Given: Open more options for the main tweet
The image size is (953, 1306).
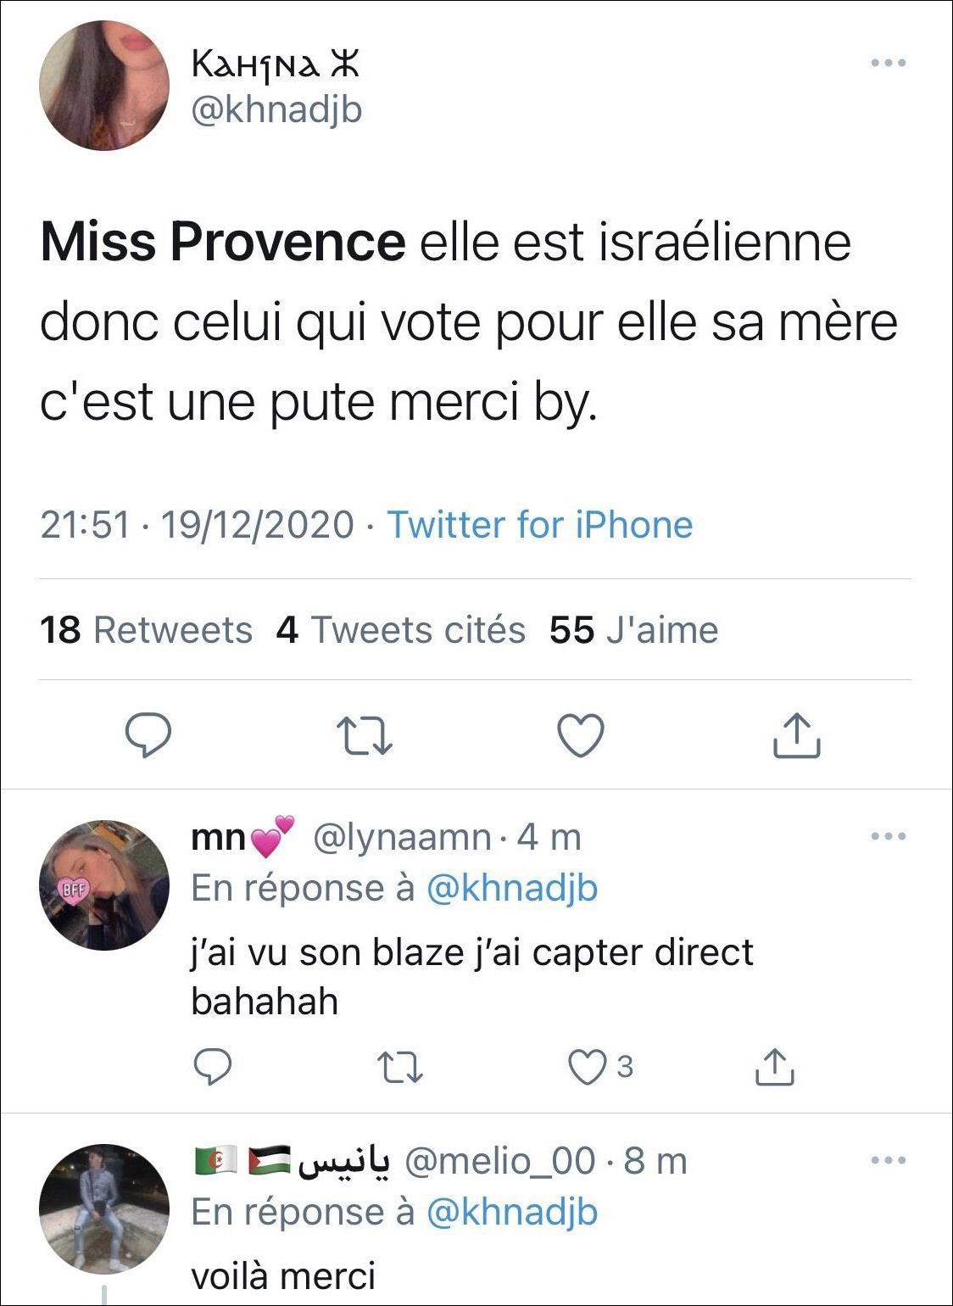Looking at the screenshot, I should click(x=889, y=63).
